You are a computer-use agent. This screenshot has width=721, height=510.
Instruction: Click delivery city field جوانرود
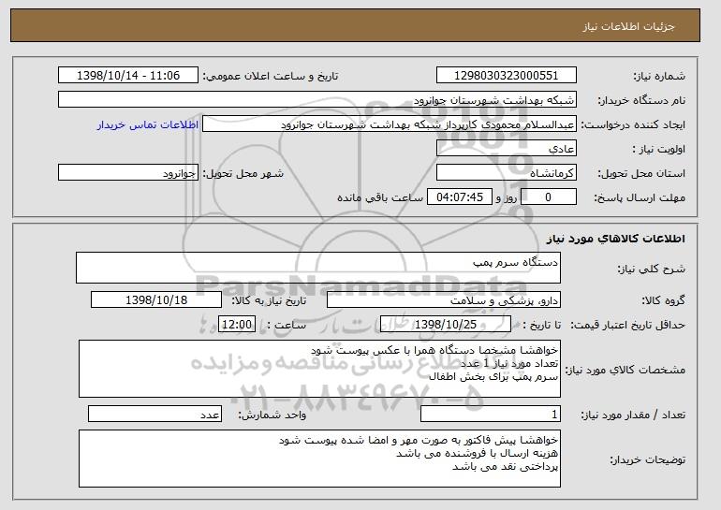coord(128,173)
